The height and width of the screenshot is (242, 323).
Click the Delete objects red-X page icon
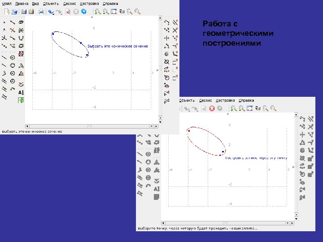[x=68, y=12]
